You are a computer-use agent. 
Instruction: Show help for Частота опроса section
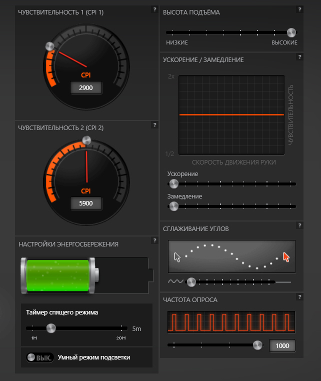click(299, 297)
